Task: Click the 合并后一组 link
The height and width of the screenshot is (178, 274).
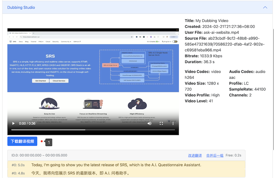Action: tap(215, 155)
